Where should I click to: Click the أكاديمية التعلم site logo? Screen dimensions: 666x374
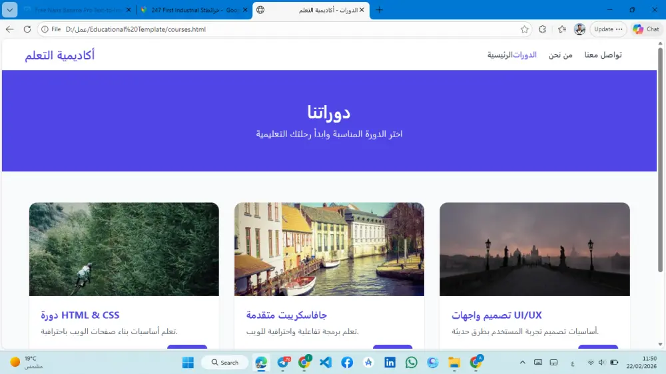coord(59,55)
